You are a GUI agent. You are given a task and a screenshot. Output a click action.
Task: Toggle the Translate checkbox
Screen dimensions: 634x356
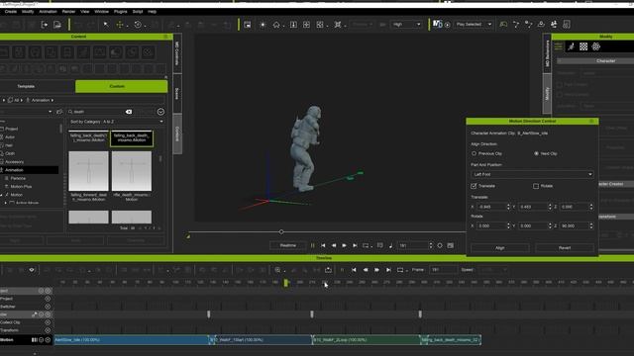point(474,186)
